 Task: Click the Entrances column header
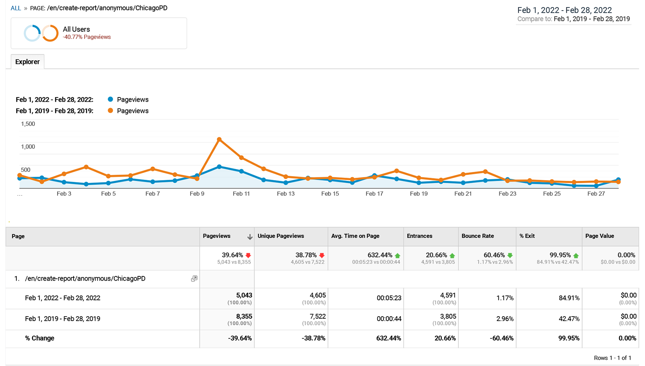(x=431, y=236)
